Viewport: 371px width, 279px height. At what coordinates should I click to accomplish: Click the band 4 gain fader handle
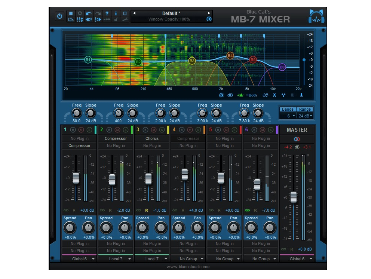tap(185, 174)
